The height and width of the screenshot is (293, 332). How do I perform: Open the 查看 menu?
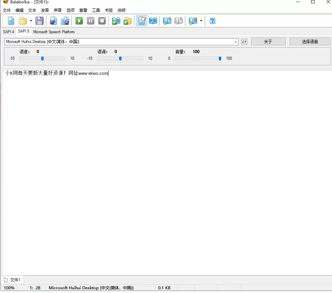click(x=83, y=10)
